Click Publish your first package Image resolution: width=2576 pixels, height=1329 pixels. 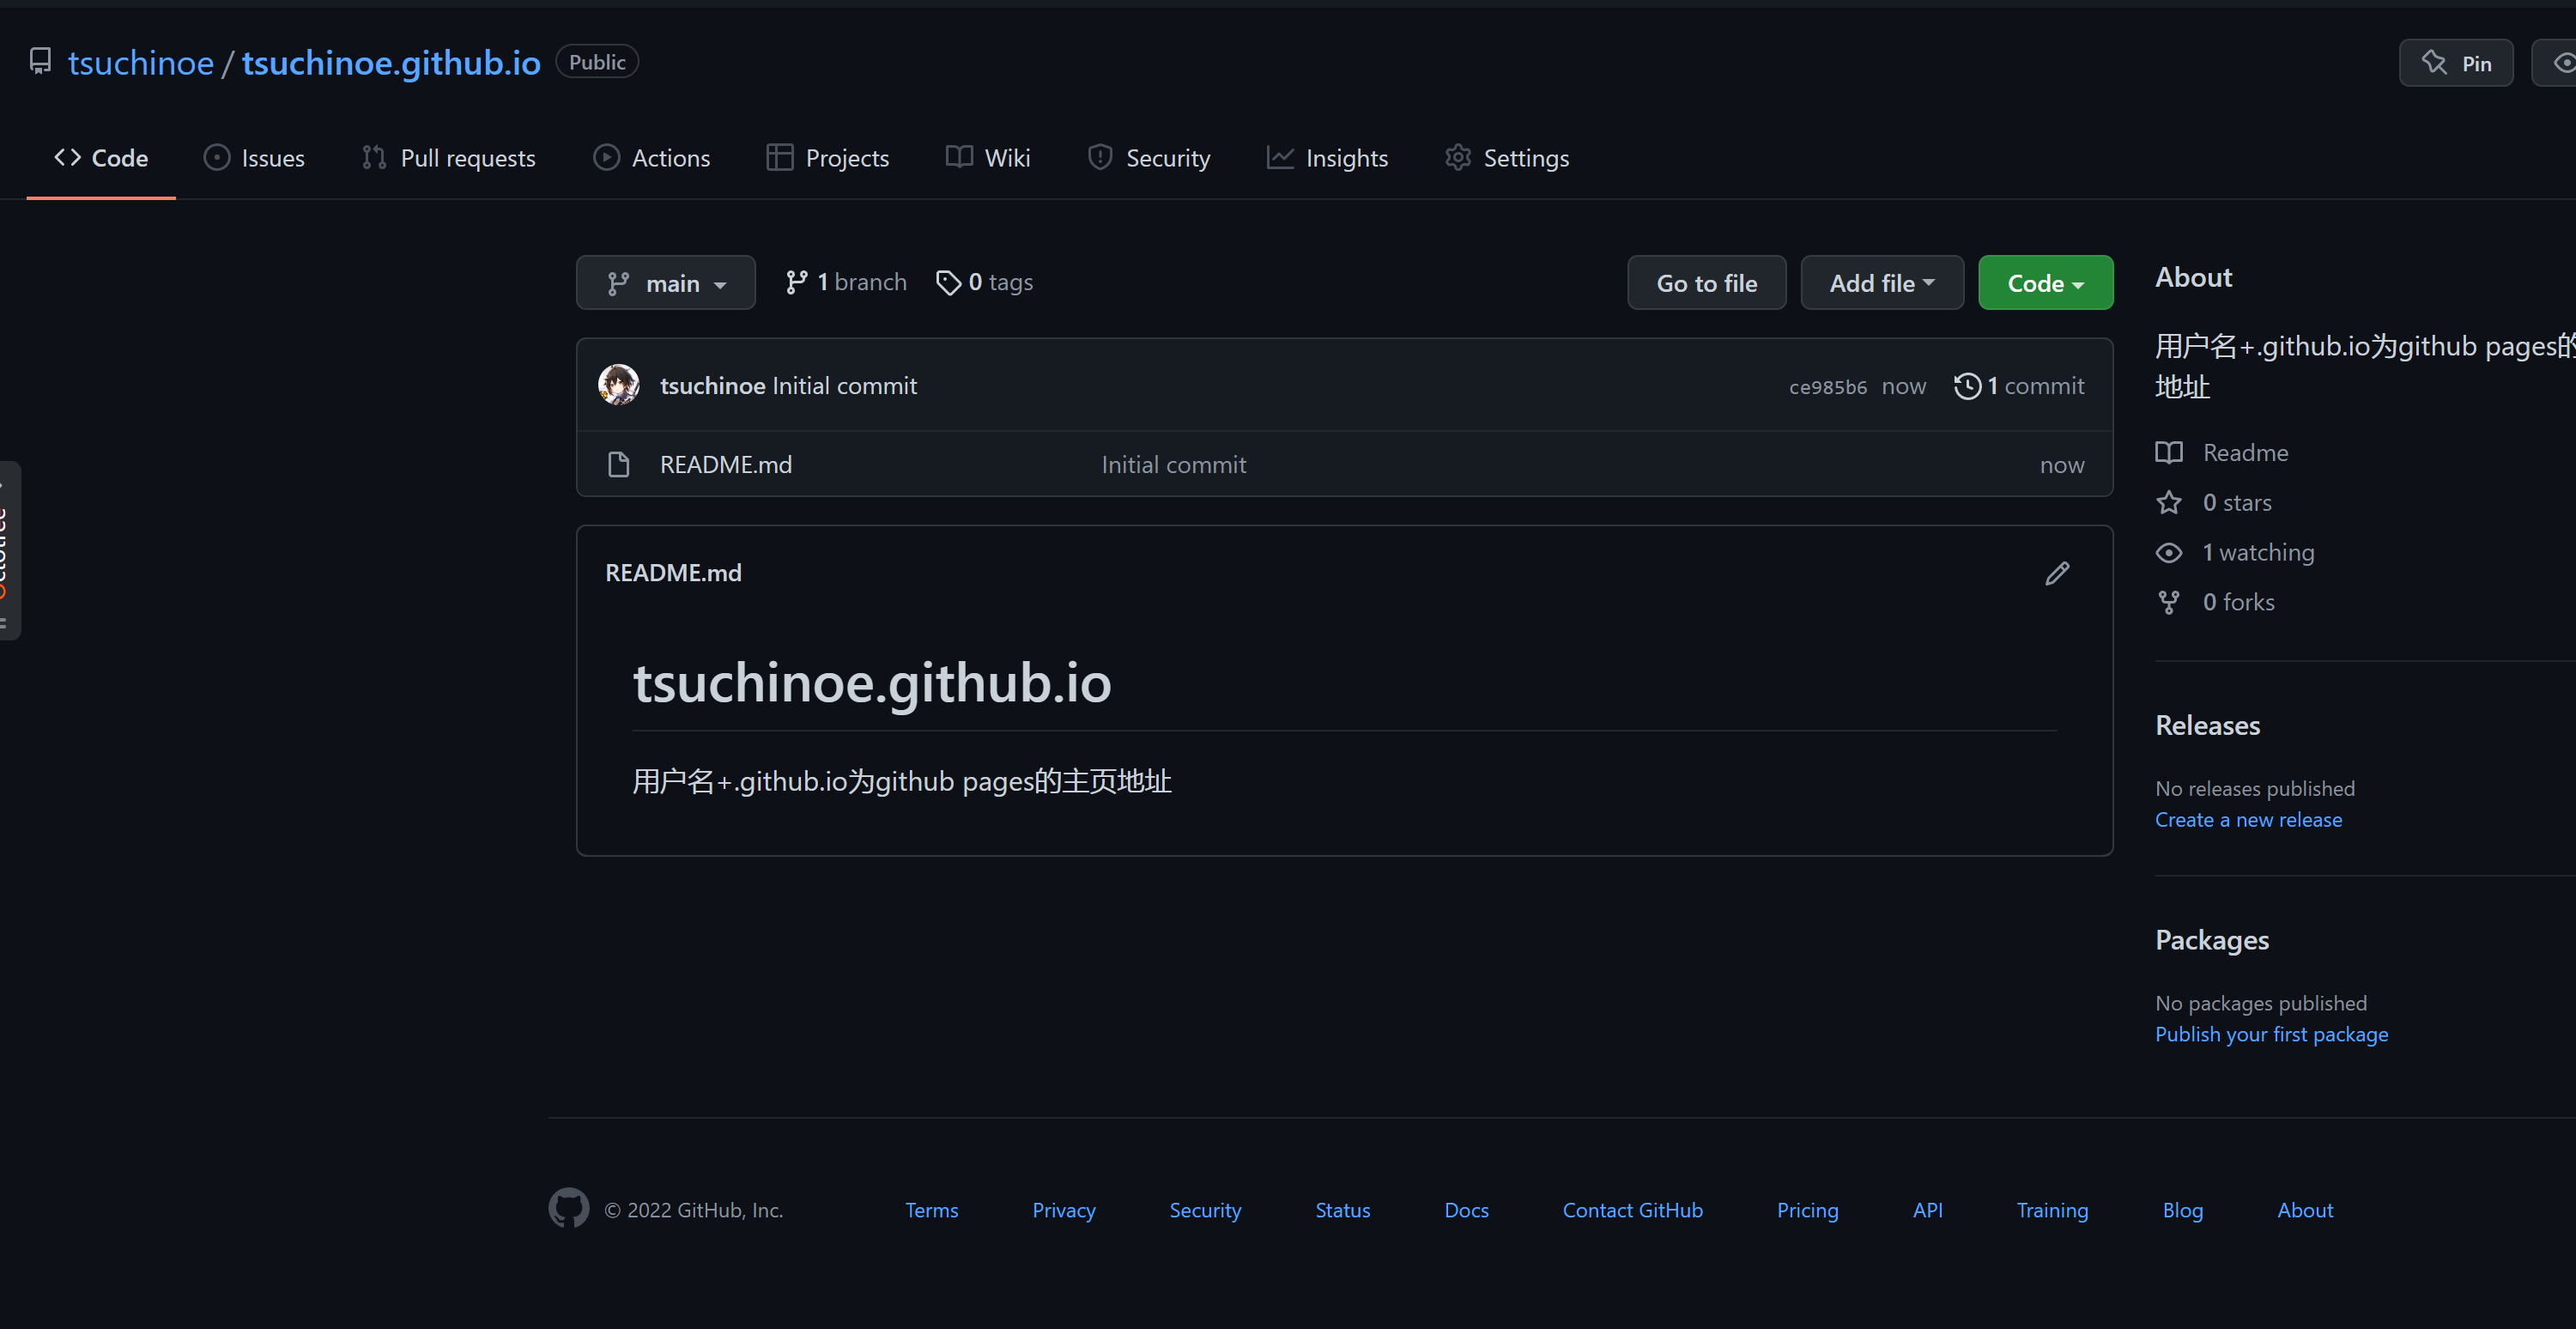[2271, 1035]
